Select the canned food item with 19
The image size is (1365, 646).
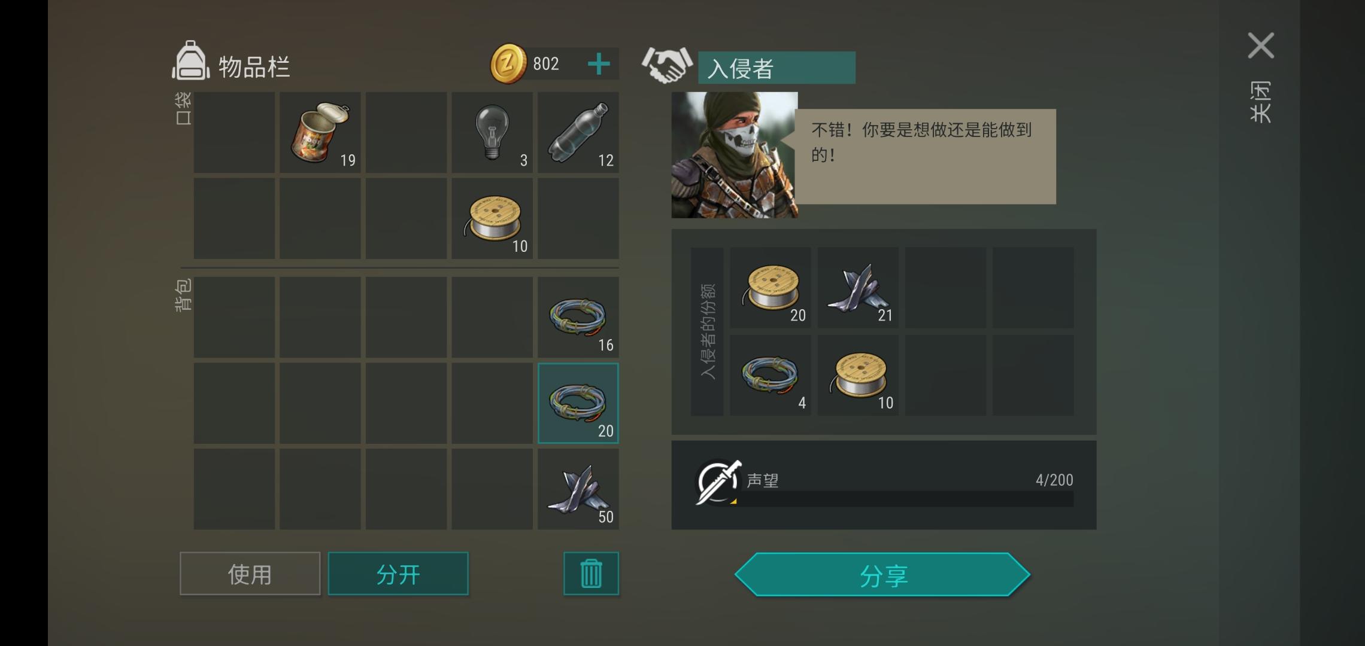(320, 133)
